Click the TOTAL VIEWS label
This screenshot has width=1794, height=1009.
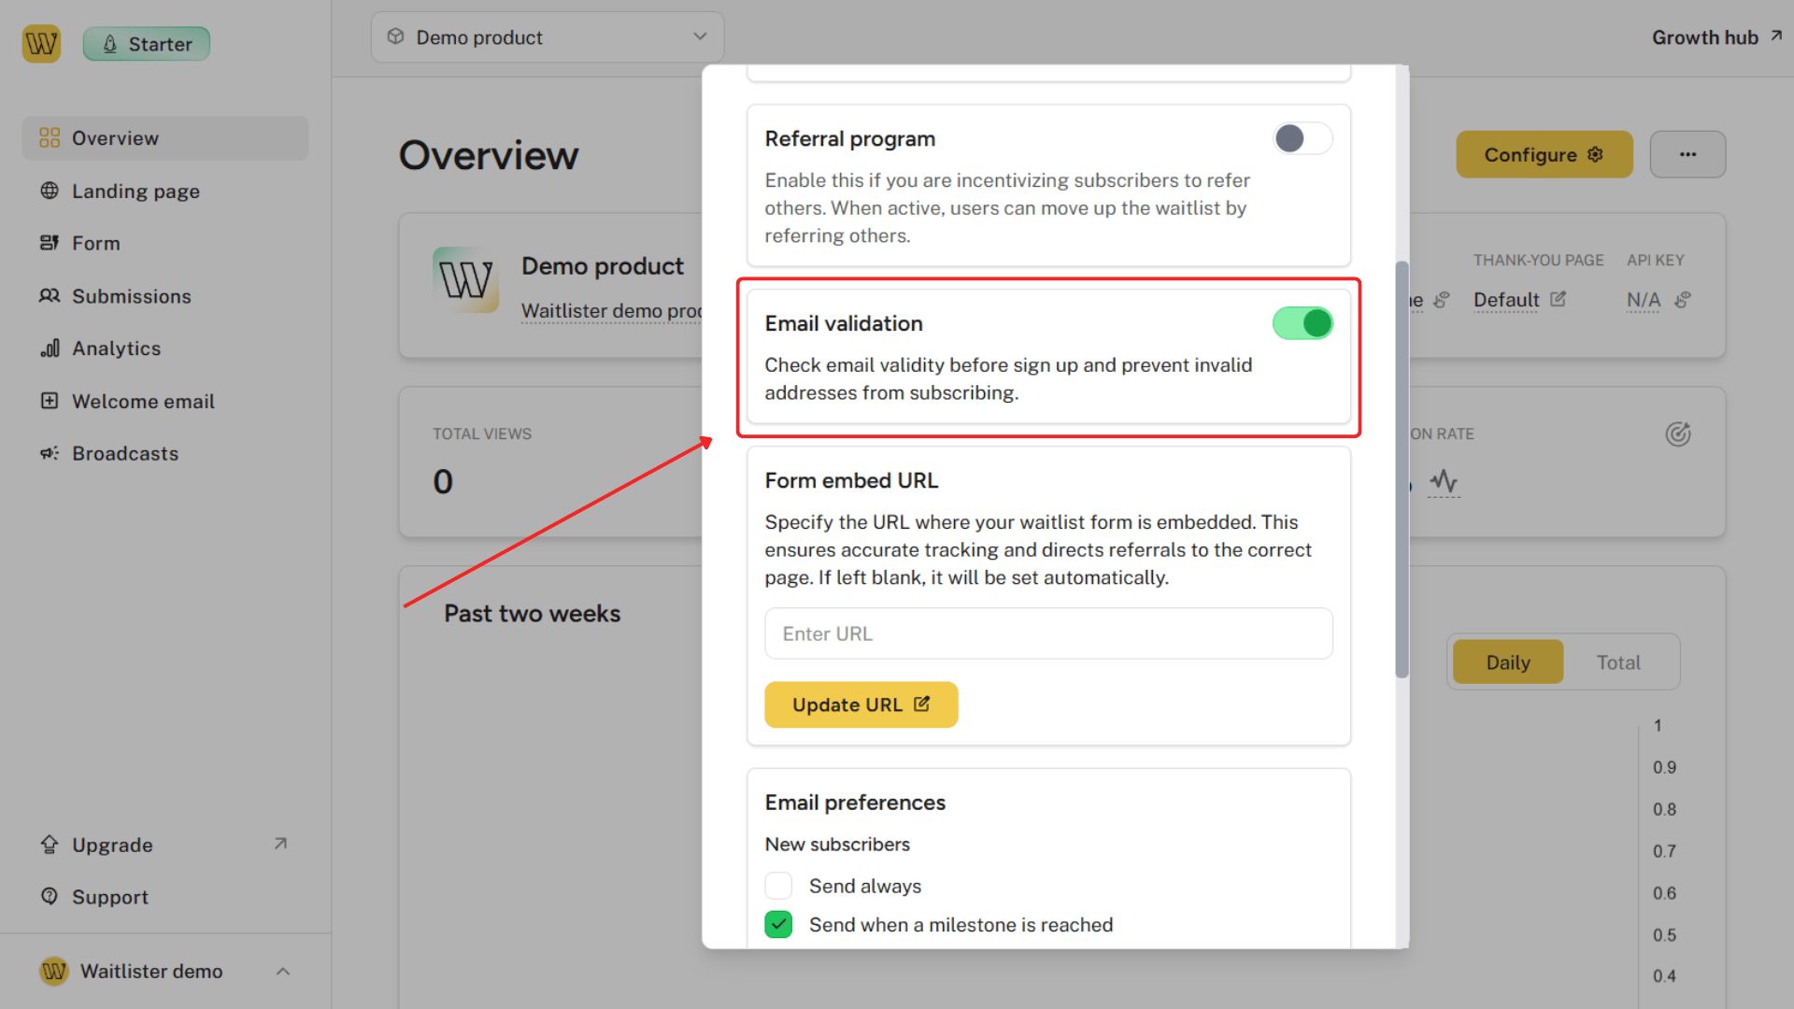(x=482, y=433)
